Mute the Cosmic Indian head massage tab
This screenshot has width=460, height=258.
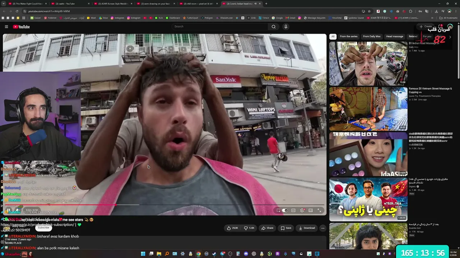point(255,4)
